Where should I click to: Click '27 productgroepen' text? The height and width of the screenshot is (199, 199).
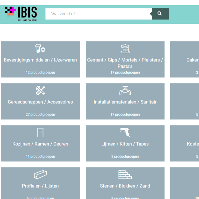click(40, 114)
